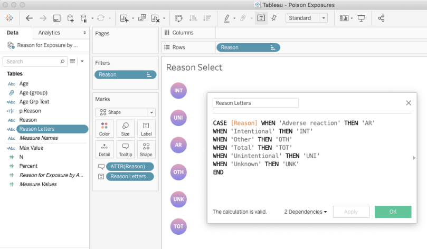The height and width of the screenshot is (249, 427).
Task: Click the Share icon in toolbar
Action: (x=382, y=18)
